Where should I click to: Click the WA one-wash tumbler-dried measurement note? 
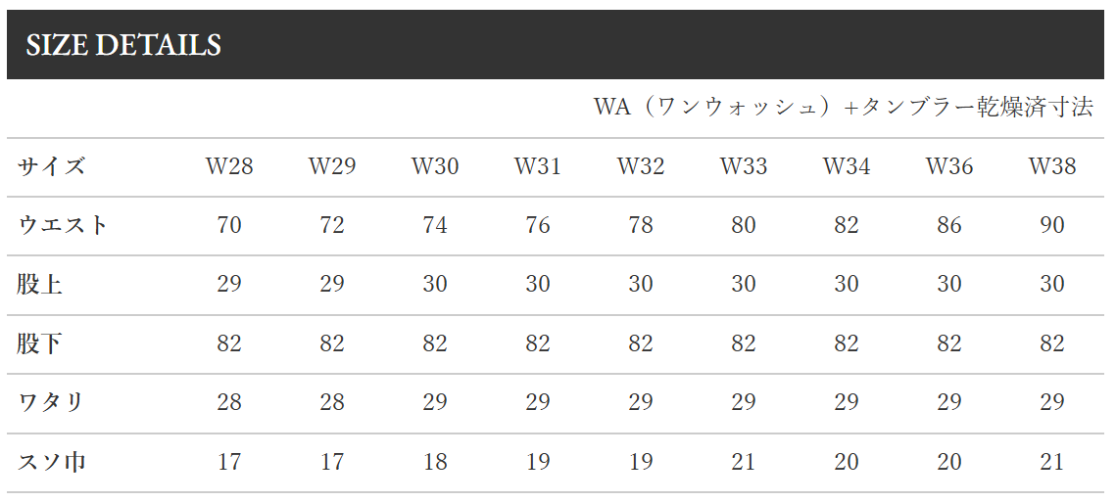pos(843,108)
